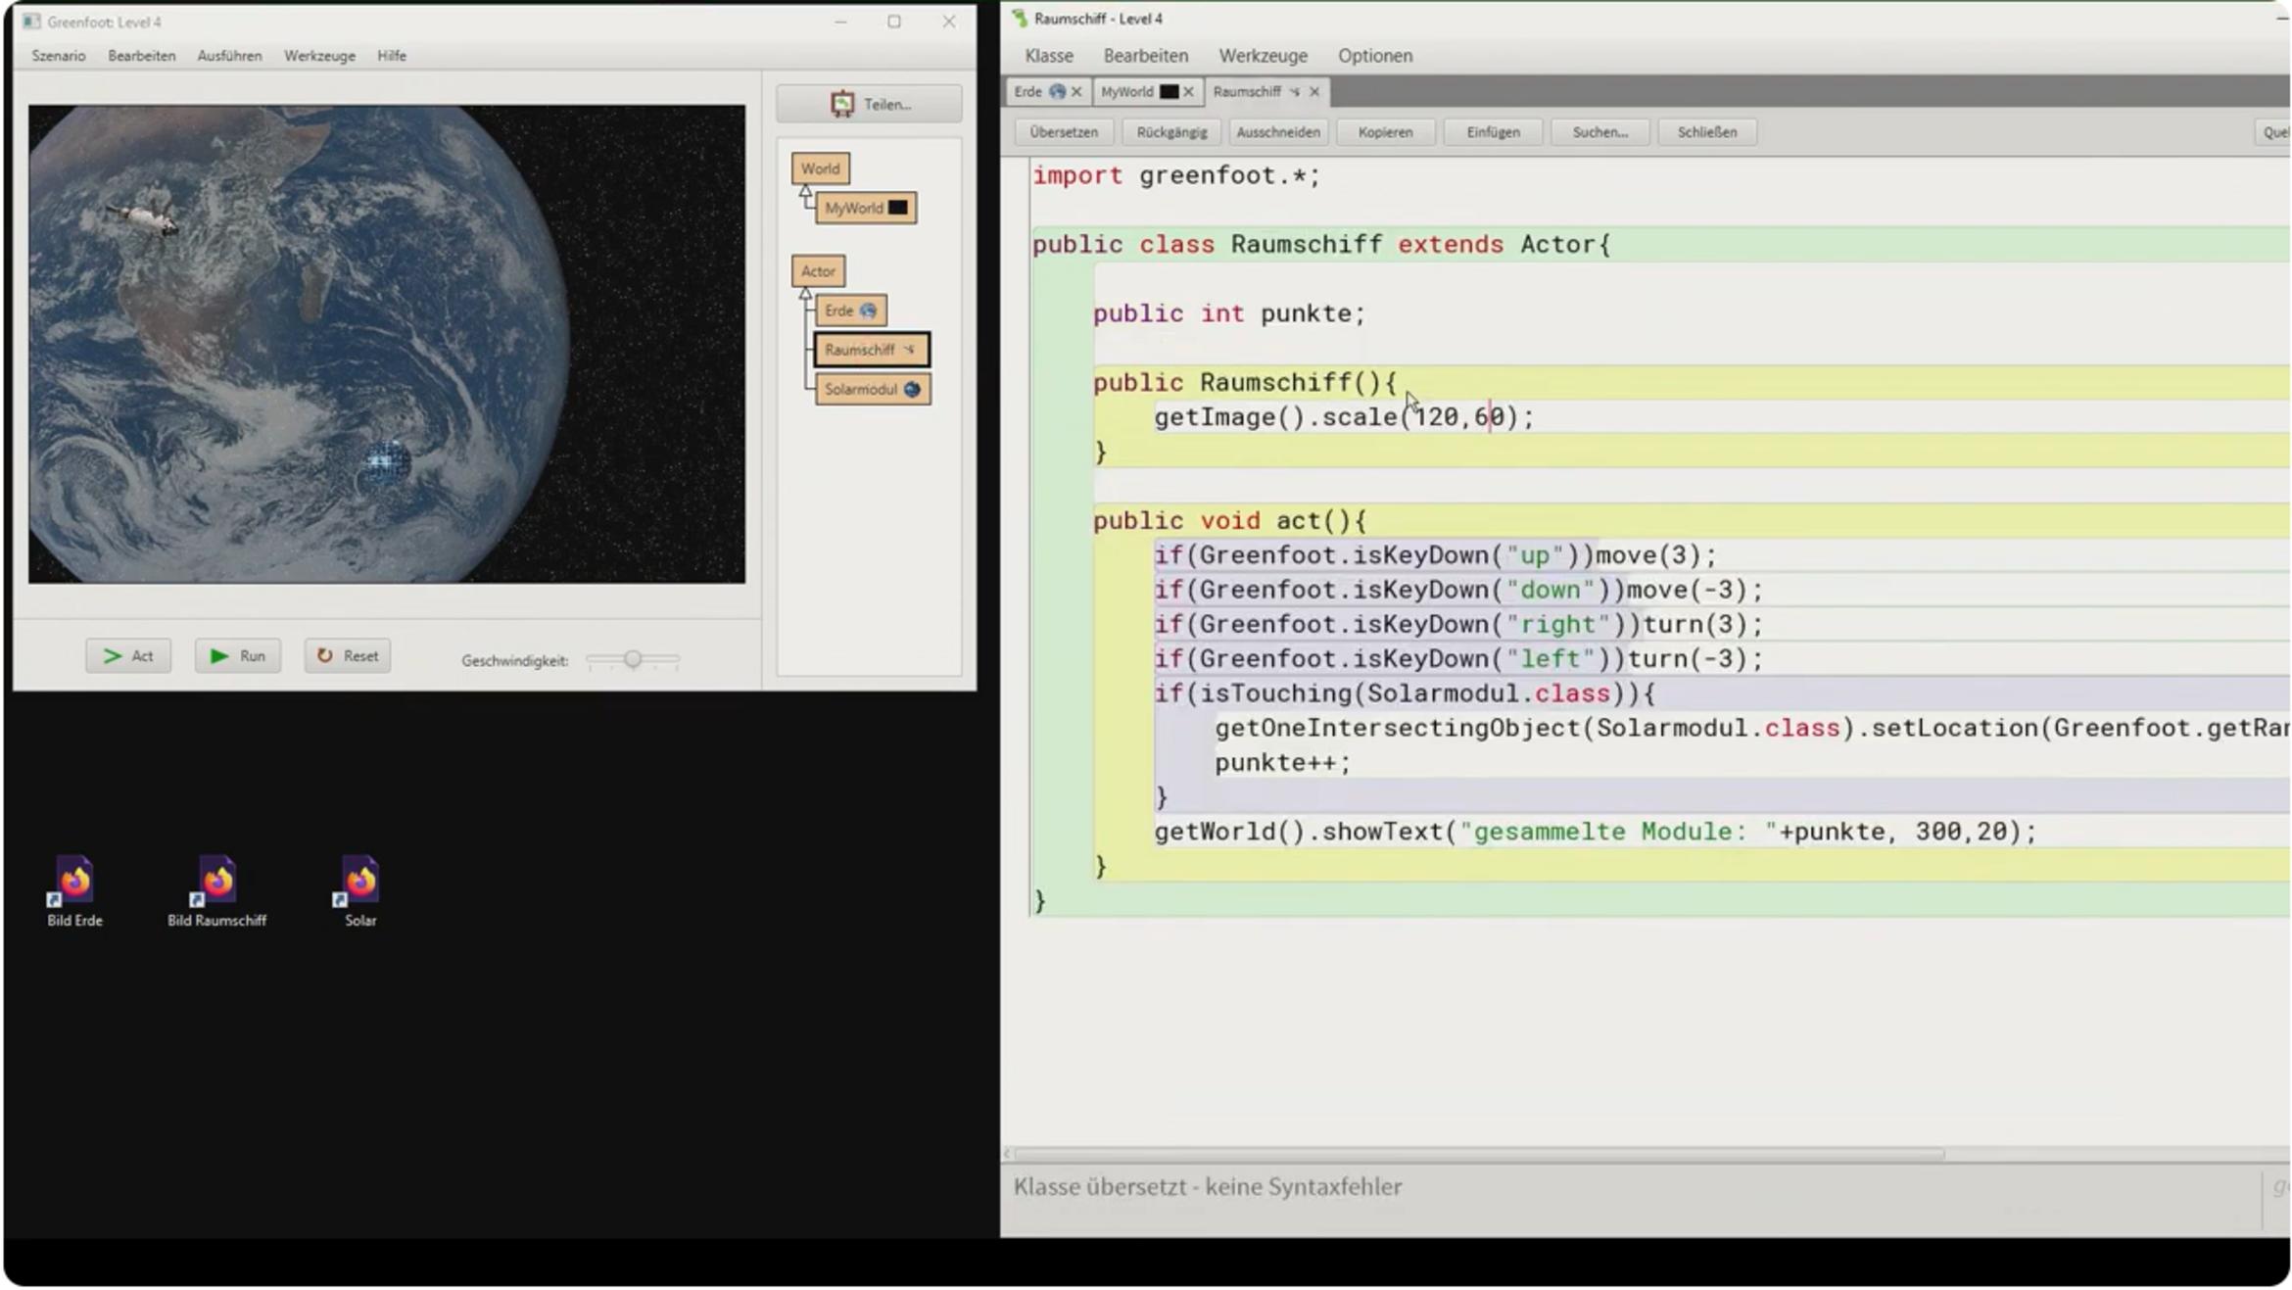
Task: Open the Werkzeuge menu in editor
Action: pos(1262,56)
